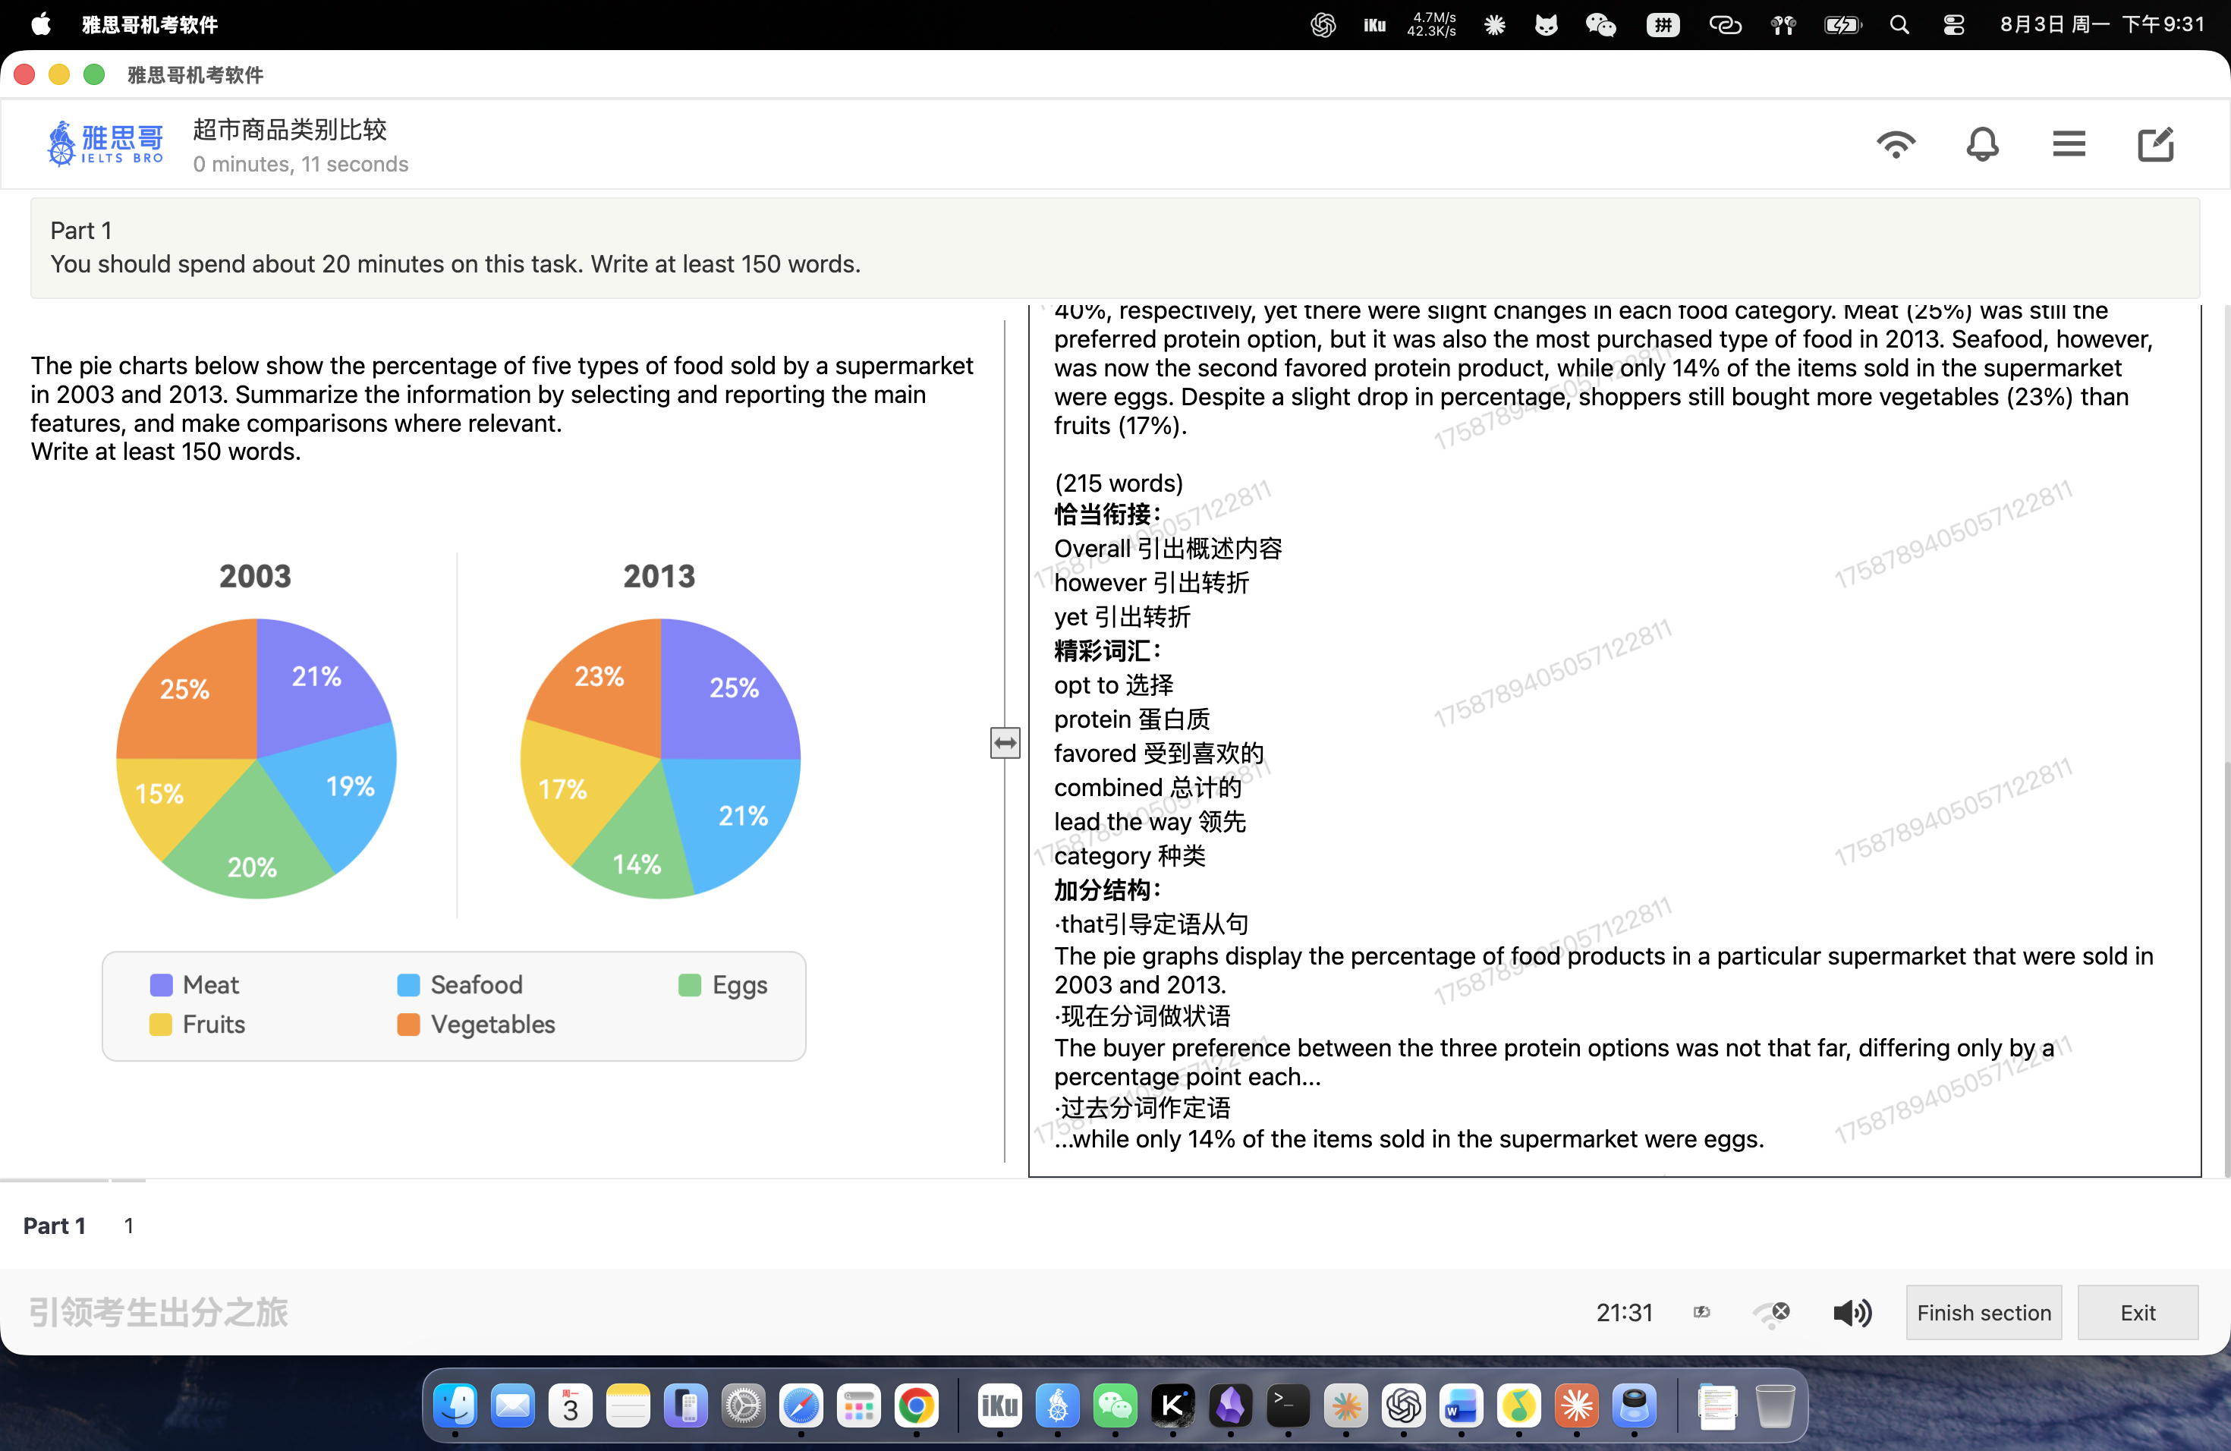Open Terminal from the Dock

1288,1406
